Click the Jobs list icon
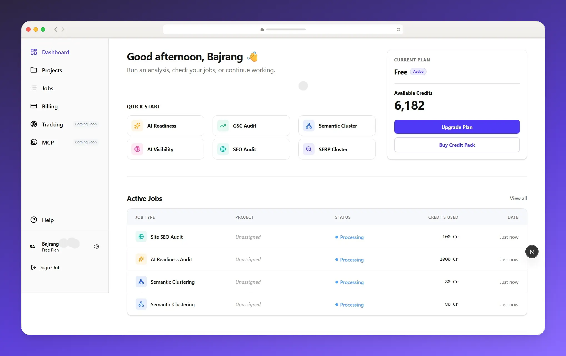The height and width of the screenshot is (356, 566). click(34, 88)
